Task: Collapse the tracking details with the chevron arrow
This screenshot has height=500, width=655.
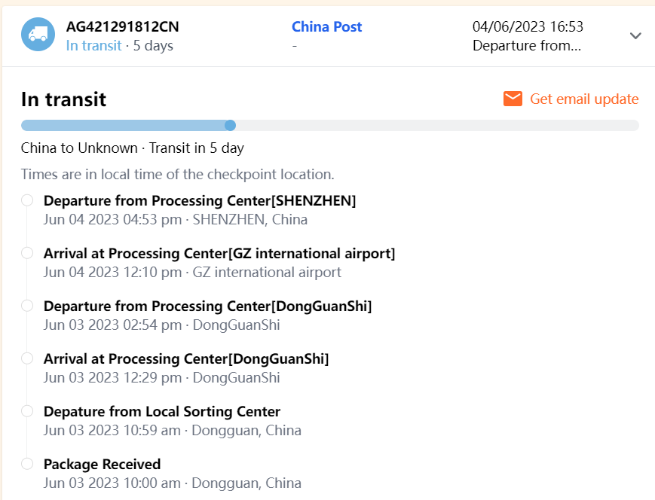Action: tap(635, 35)
